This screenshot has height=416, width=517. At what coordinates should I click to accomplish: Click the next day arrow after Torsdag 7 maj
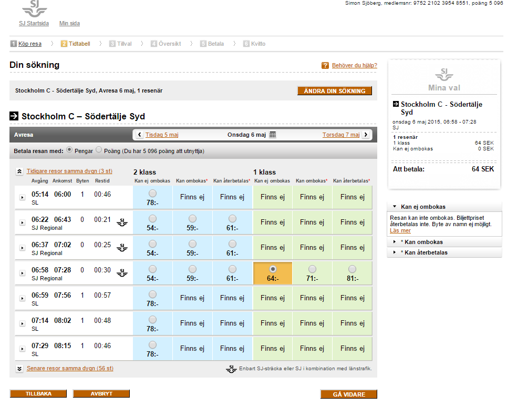point(366,135)
